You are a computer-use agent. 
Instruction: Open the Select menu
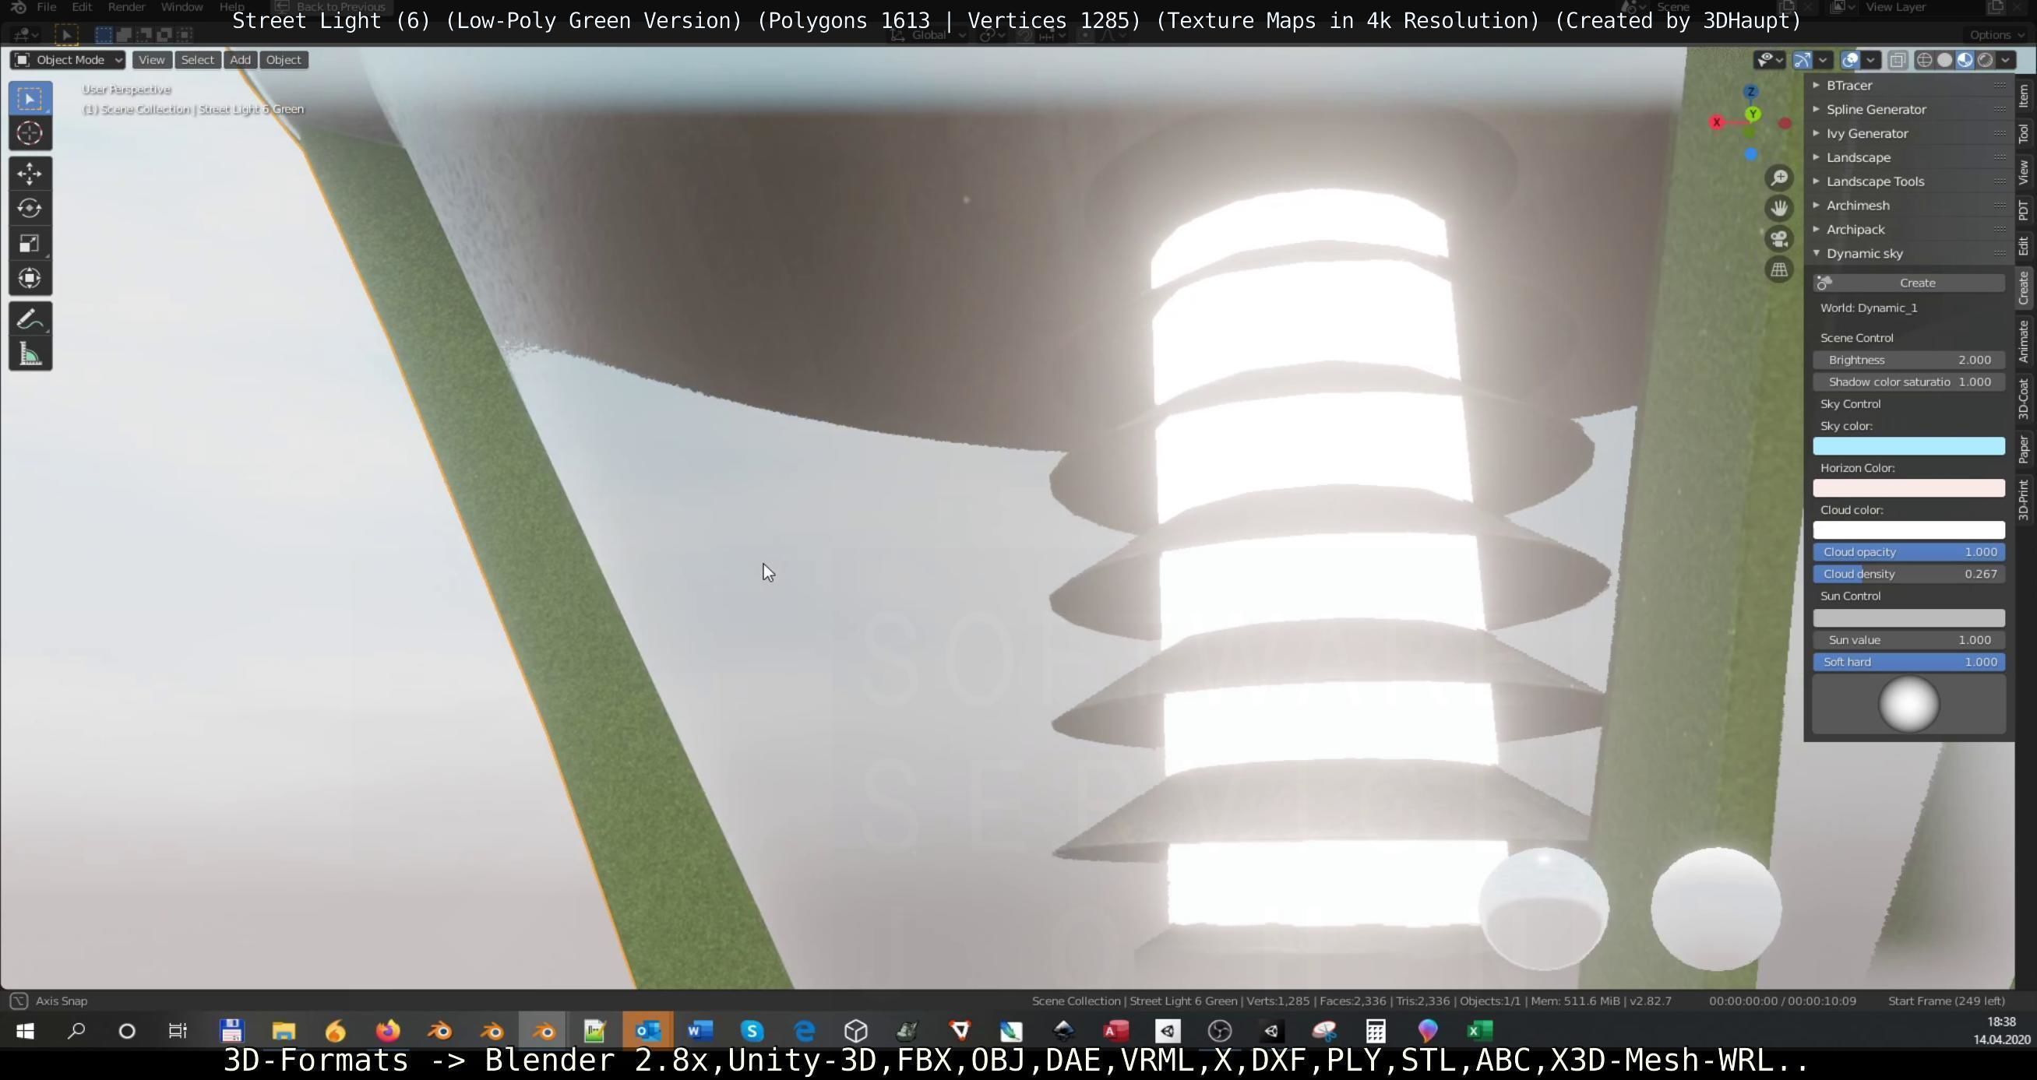198,60
